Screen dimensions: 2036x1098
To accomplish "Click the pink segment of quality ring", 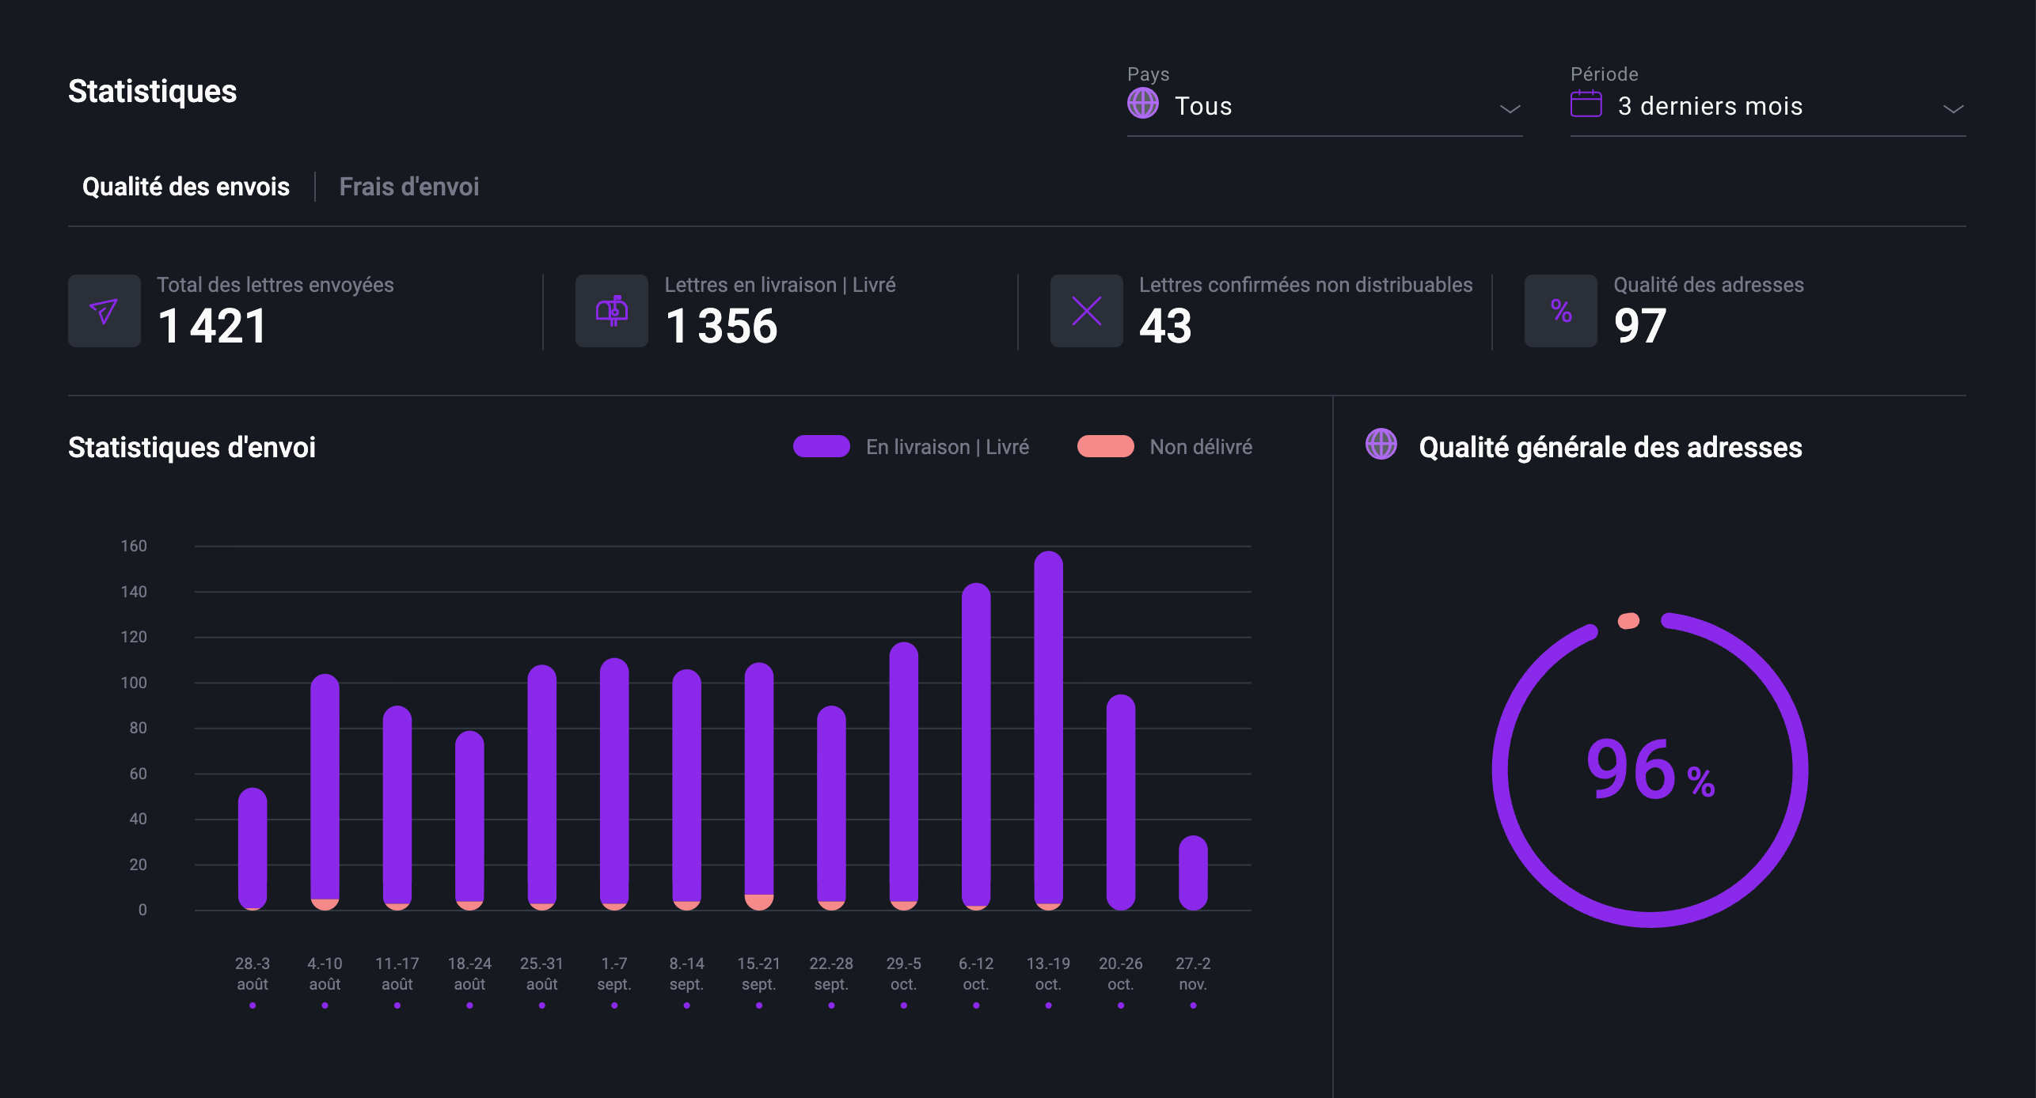I will click(x=1628, y=621).
